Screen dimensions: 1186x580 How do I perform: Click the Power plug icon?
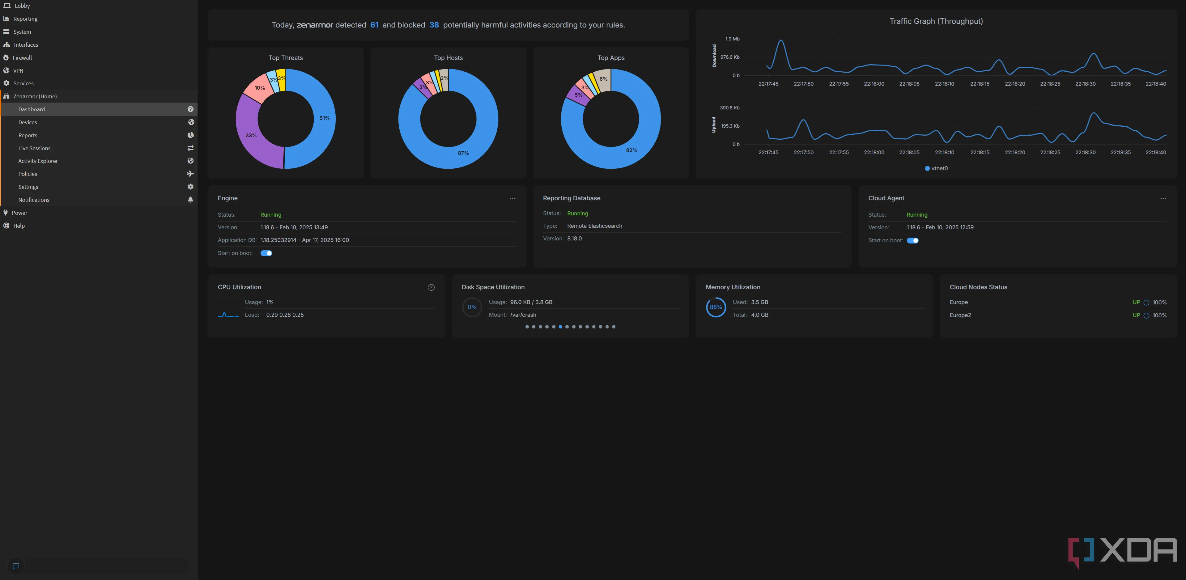coord(6,213)
